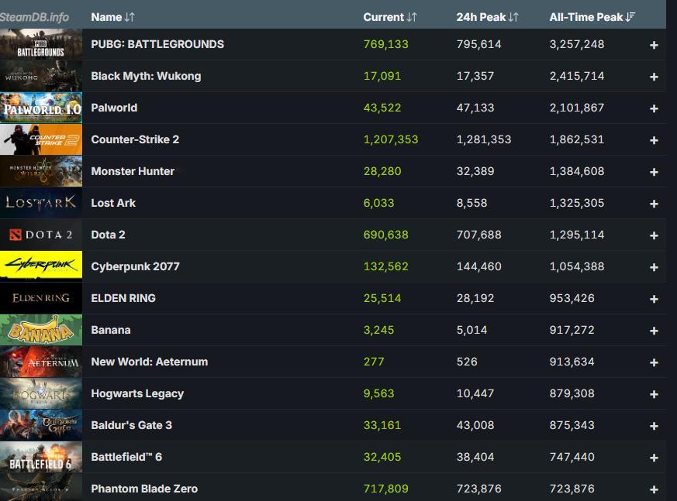Click the Elden Ring logo thumbnail
677x501 pixels.
(x=41, y=298)
